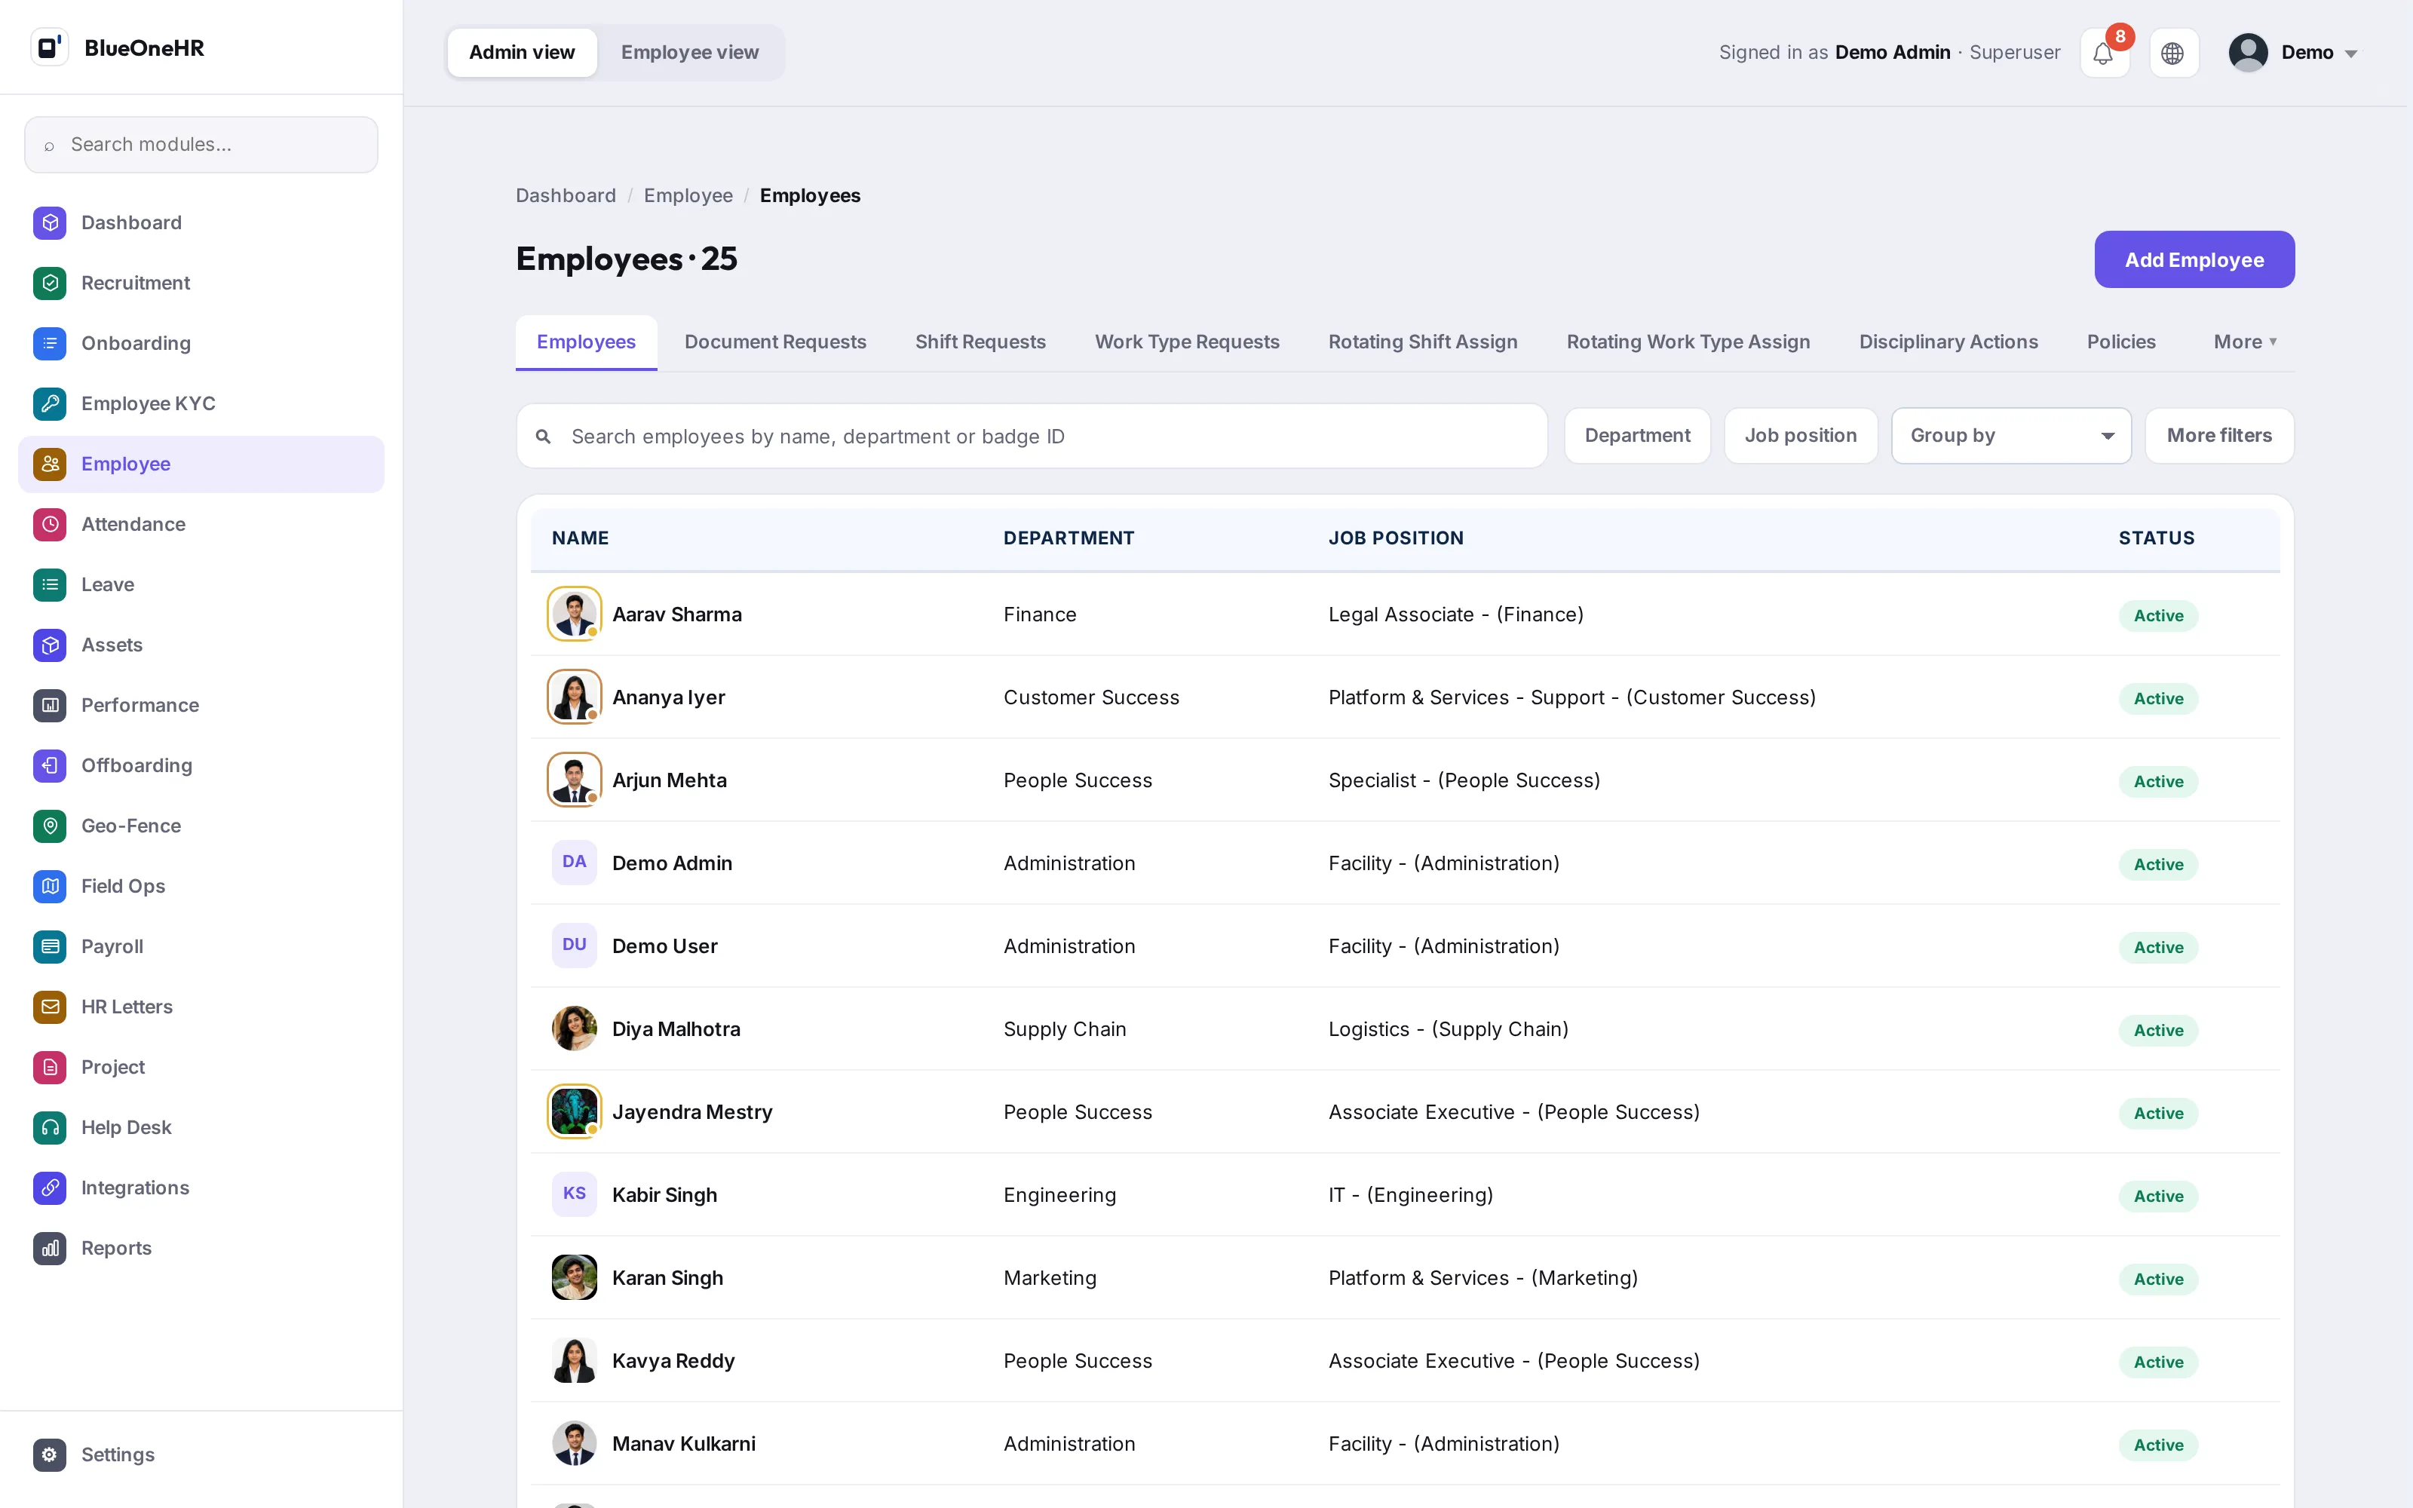Select the Admin view toggle
The width and height of the screenshot is (2413, 1508).
pos(522,53)
